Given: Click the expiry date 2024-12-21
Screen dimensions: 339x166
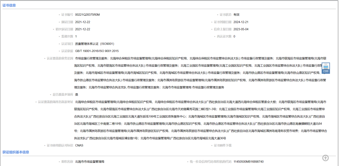Looking at the screenshot, I should pos(241,22).
